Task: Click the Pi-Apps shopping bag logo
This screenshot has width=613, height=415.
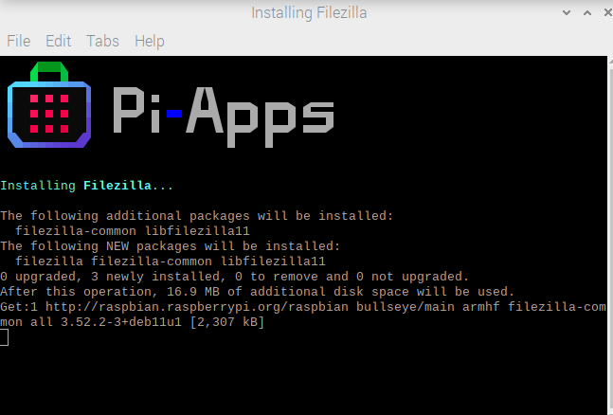Action: (50, 106)
